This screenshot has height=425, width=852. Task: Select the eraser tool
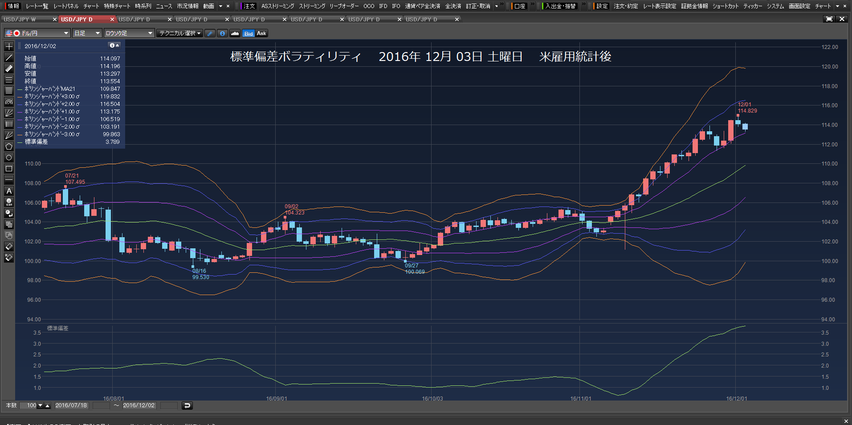(x=9, y=247)
